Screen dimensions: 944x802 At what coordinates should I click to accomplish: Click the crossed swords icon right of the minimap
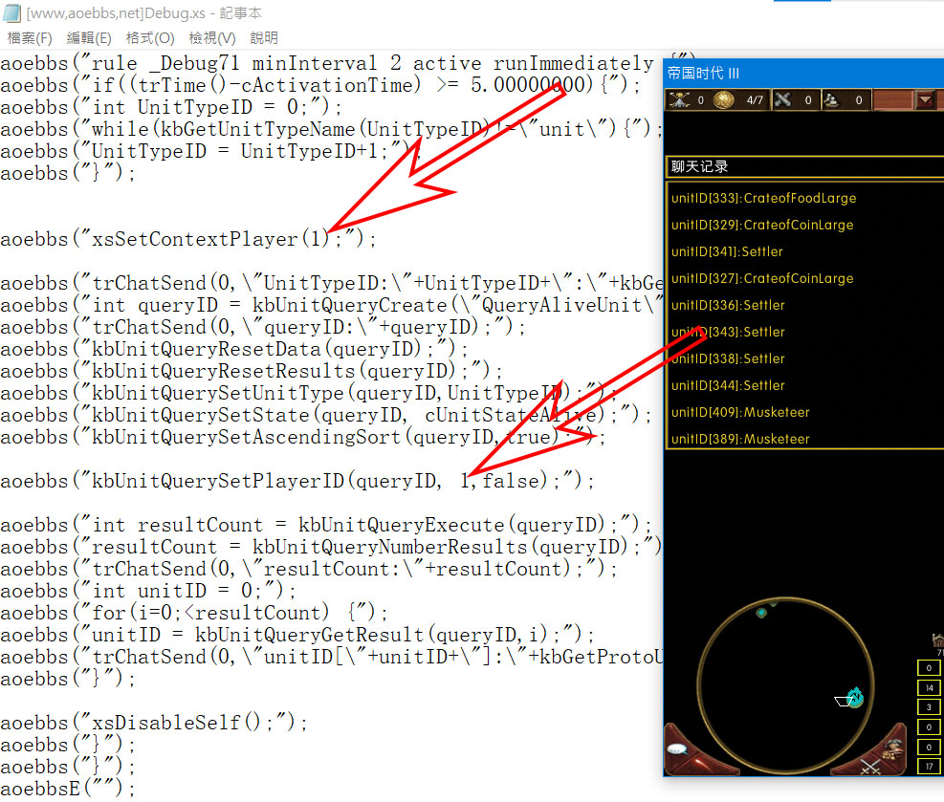tap(870, 766)
